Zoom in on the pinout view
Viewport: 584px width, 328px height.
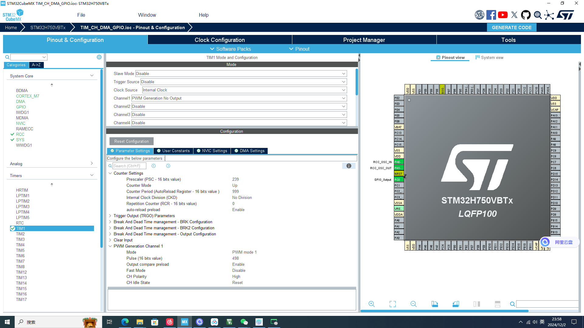[x=371, y=304]
